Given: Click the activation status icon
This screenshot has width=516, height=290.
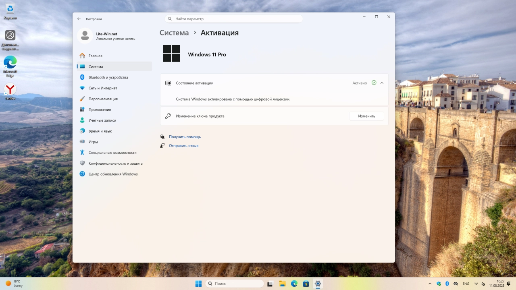Looking at the screenshot, I should pyautogui.click(x=168, y=83).
